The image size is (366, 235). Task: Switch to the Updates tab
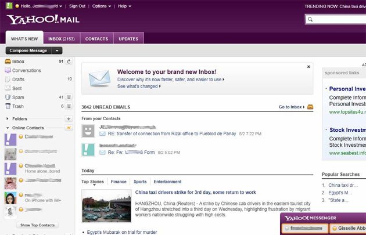(x=128, y=39)
